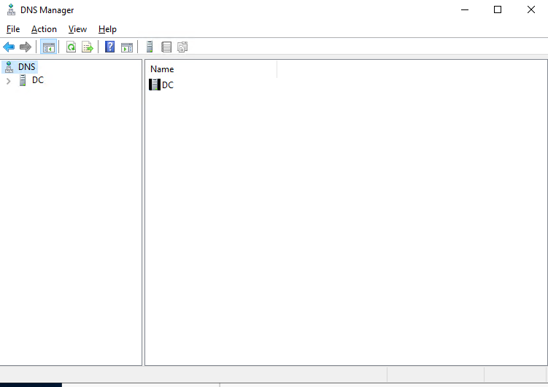The image size is (548, 387).
Task: Click the DNS root node icon in tree
Action: (9, 66)
